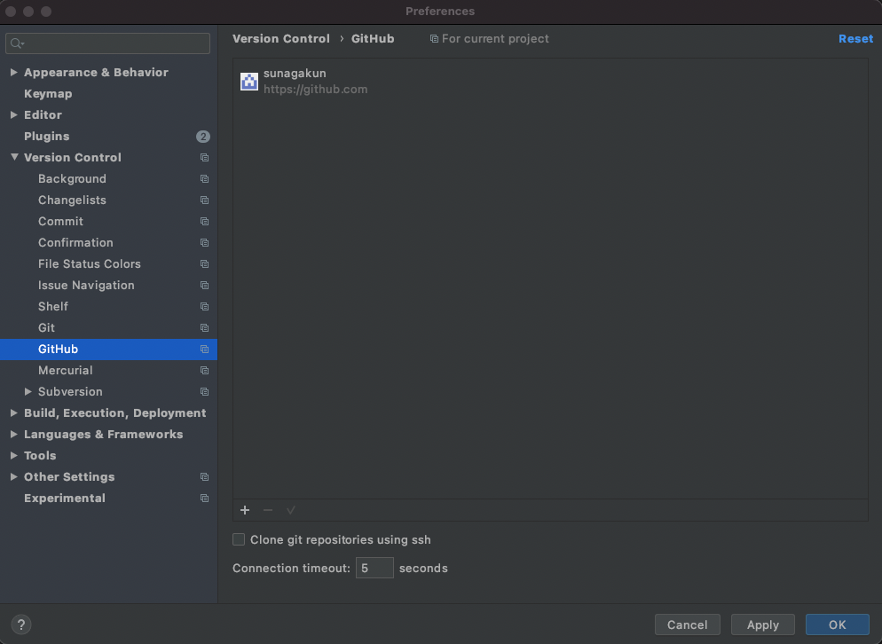The width and height of the screenshot is (882, 644).
Task: Select Subversion in the settings sidebar
Action: [x=70, y=391]
